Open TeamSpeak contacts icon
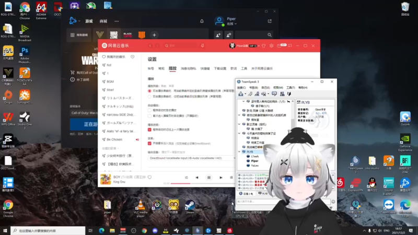Image resolution: width=418 pixels, height=235 pixels. pos(282,94)
